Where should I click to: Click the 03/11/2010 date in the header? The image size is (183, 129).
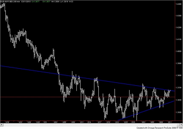coord(26,2)
